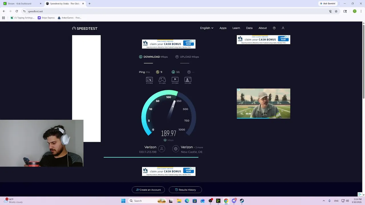Image resolution: width=365 pixels, height=205 pixels.
Task: Open the Learn menu
Action: click(236, 28)
